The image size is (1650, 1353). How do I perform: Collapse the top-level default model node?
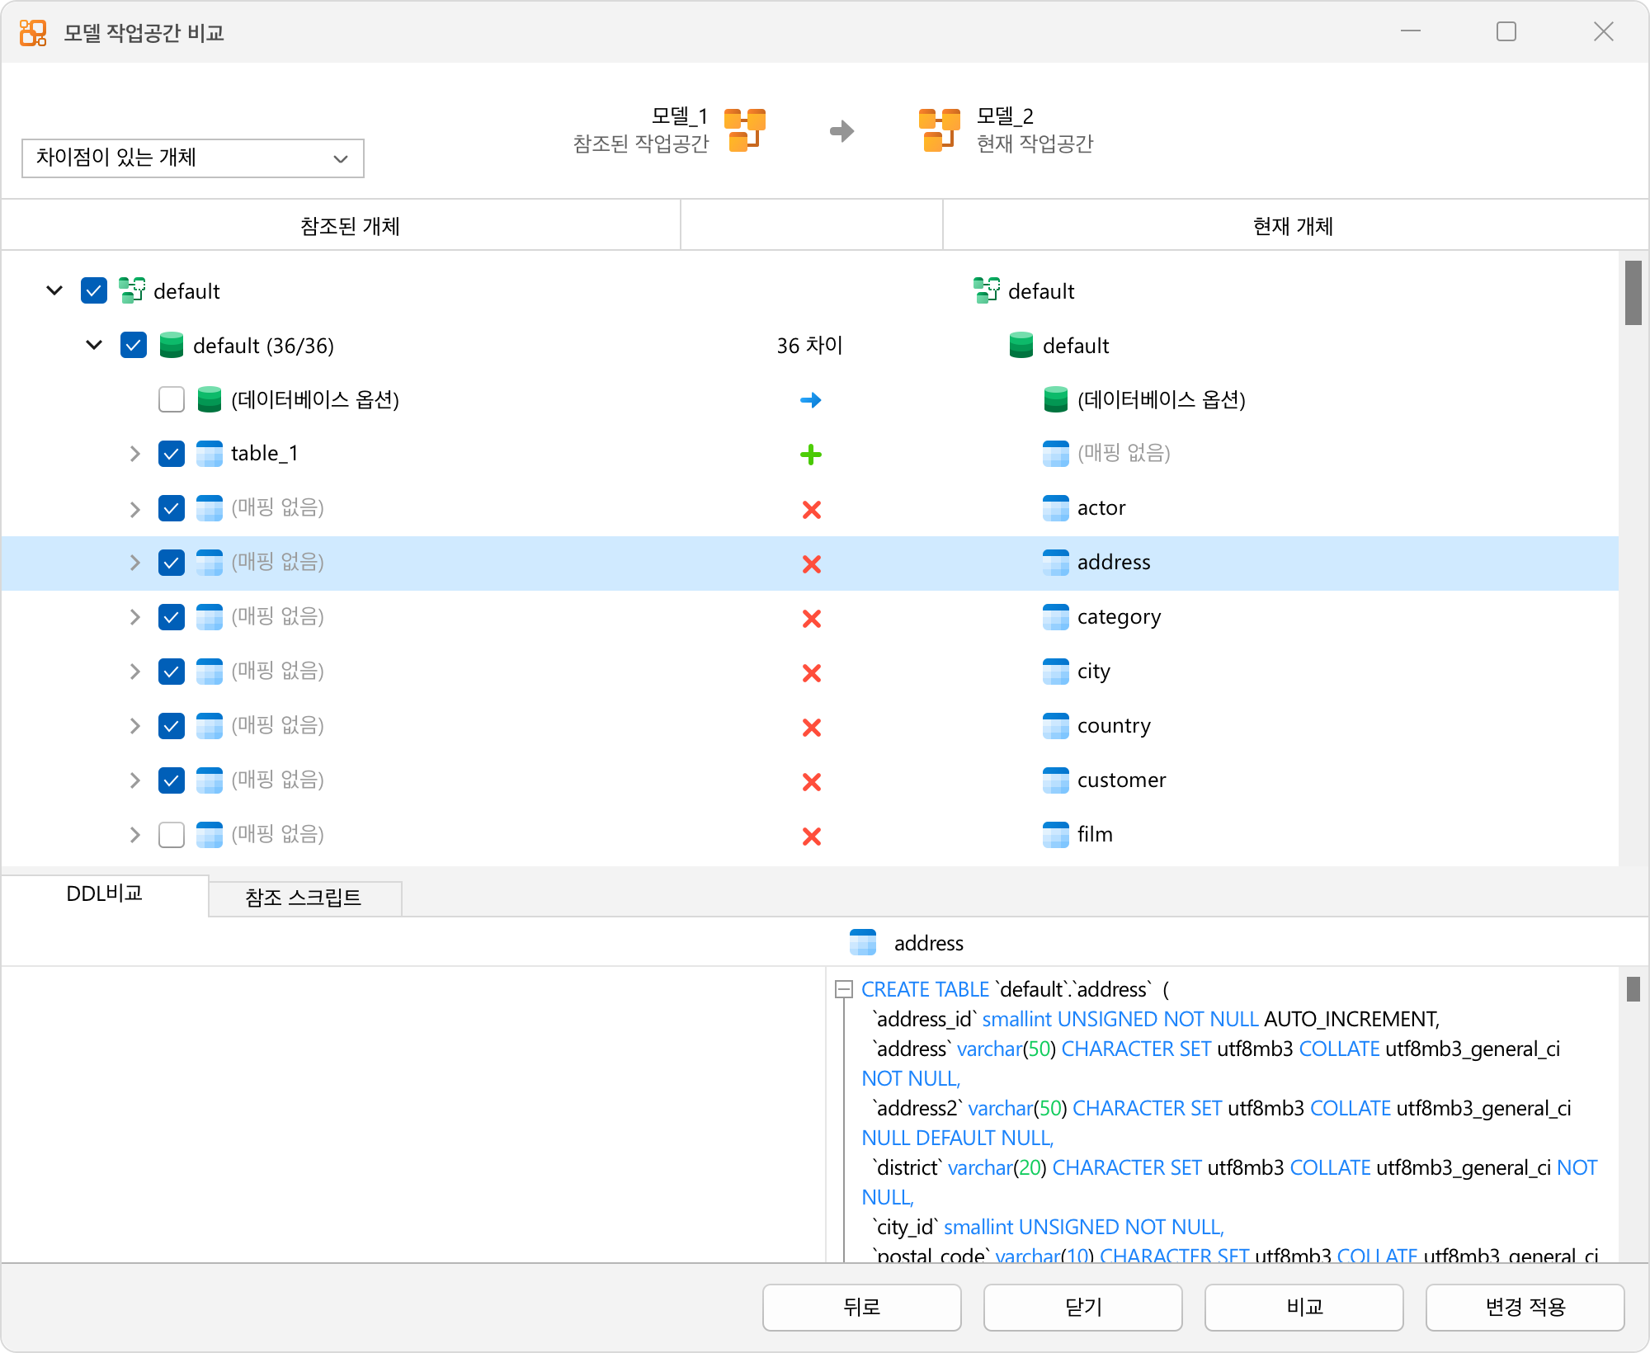(54, 290)
